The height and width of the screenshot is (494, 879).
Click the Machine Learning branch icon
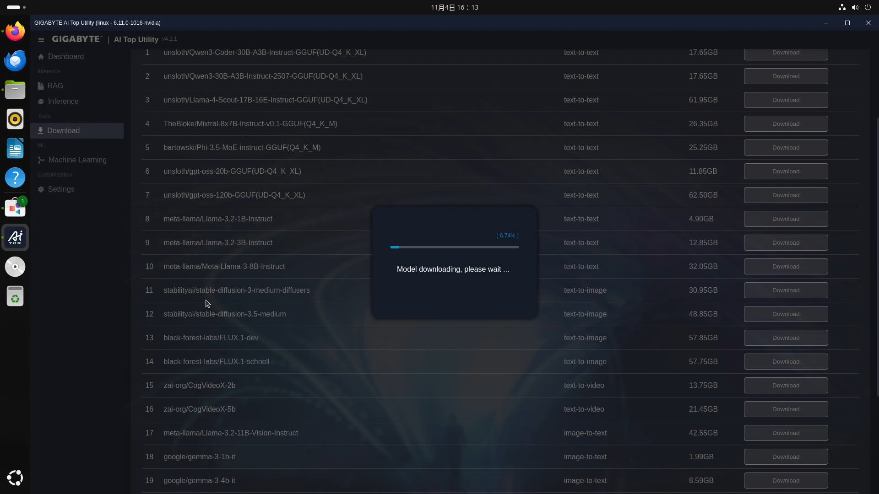tap(41, 160)
